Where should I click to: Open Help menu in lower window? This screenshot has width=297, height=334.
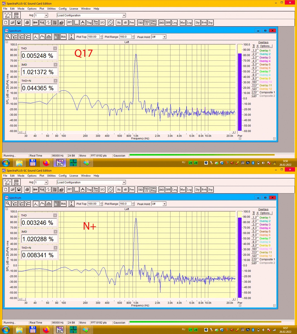[x=96, y=176]
